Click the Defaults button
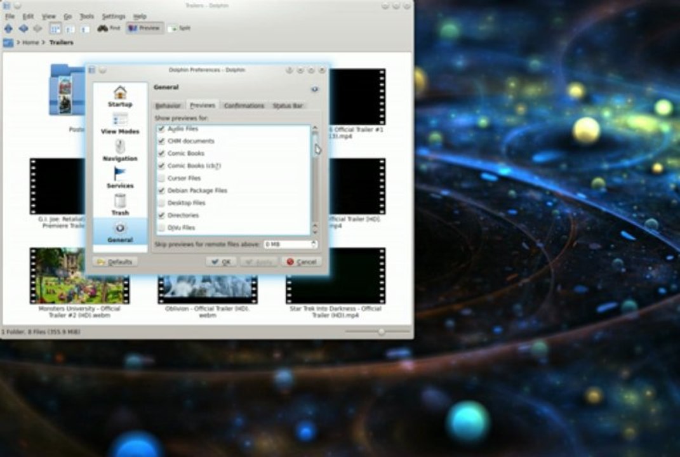Screen dimensions: 680x457 click(116, 262)
